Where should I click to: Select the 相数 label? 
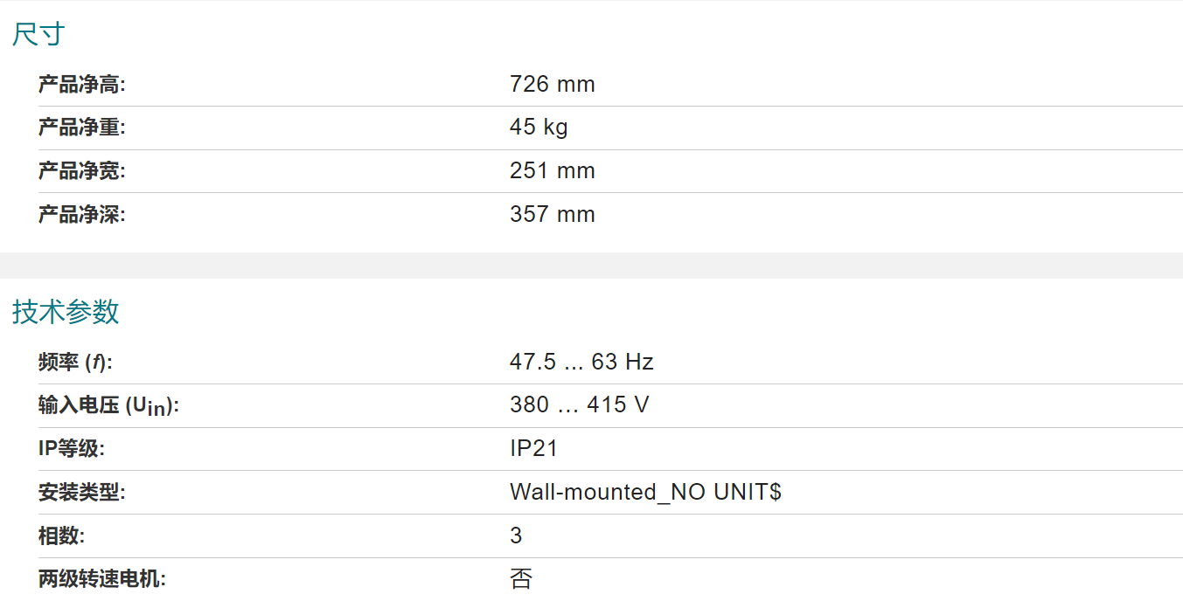coord(61,536)
